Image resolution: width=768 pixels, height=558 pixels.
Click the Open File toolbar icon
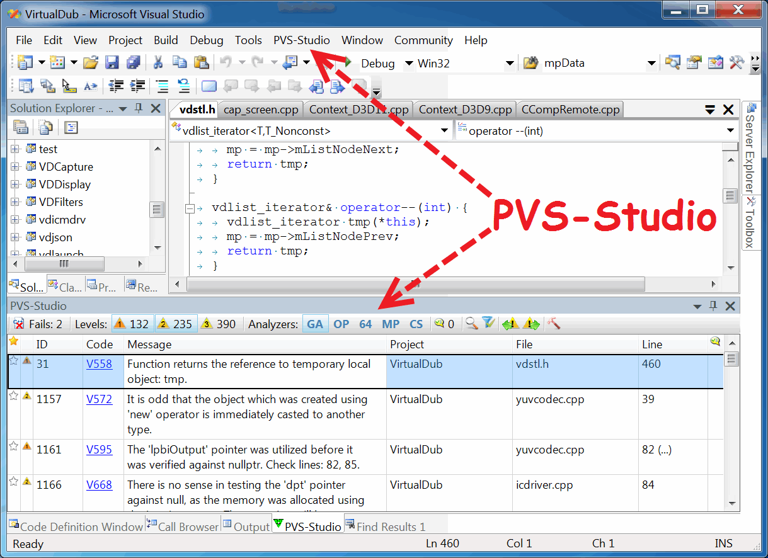(x=91, y=62)
